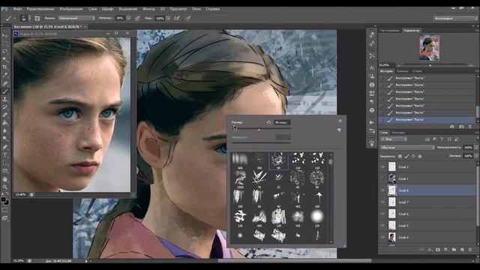480x270 pixels.
Task: Create new snapshot camera icon in History
Action: (x=461, y=127)
